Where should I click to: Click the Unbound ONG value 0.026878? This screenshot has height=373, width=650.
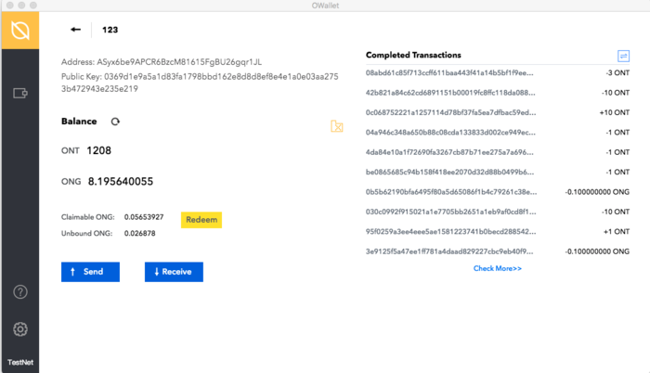click(x=139, y=233)
